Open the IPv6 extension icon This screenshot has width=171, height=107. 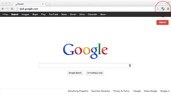(163, 9)
